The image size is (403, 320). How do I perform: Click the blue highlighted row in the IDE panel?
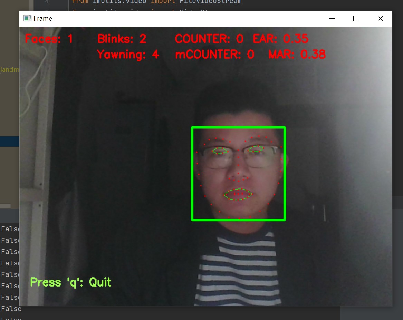10,142
